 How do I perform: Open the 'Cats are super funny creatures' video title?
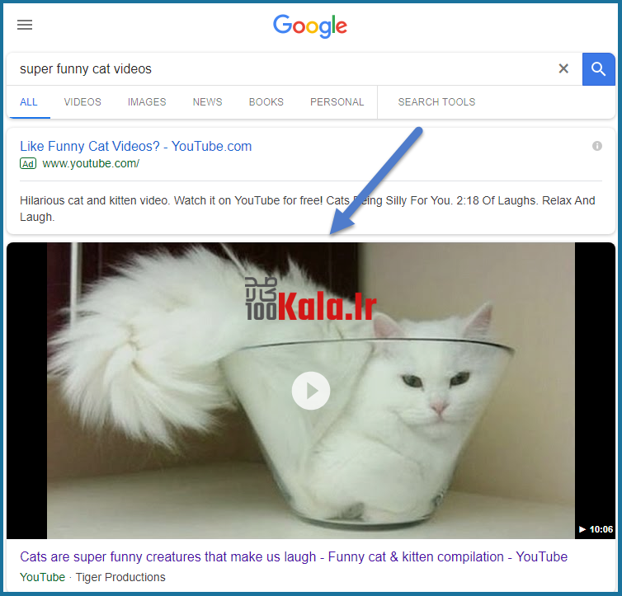294,556
